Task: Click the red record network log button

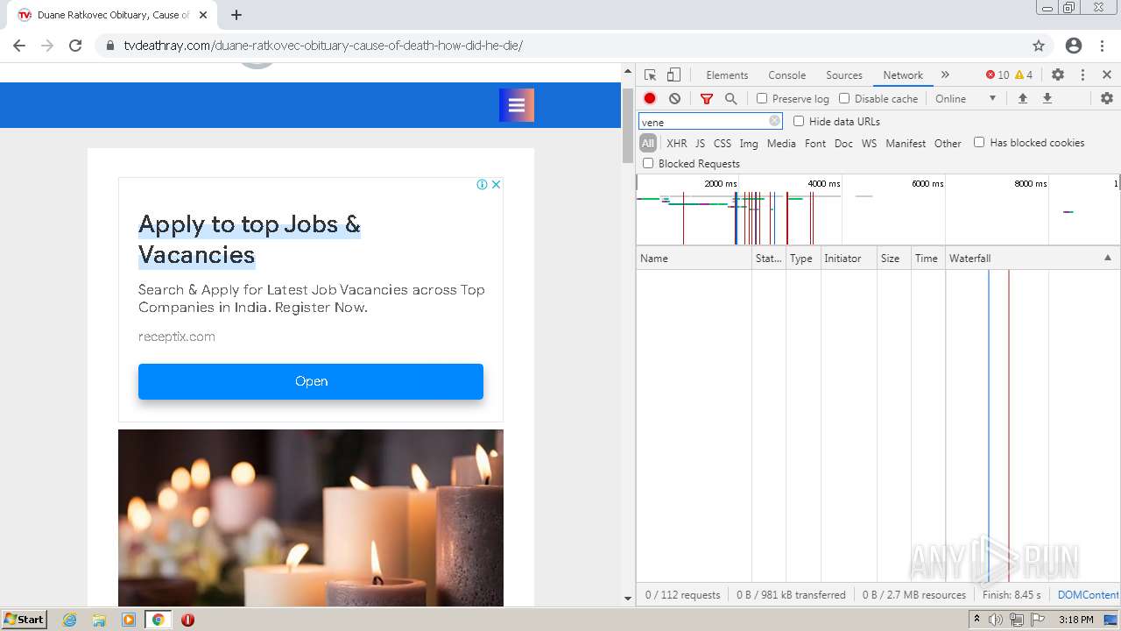Action: click(650, 99)
